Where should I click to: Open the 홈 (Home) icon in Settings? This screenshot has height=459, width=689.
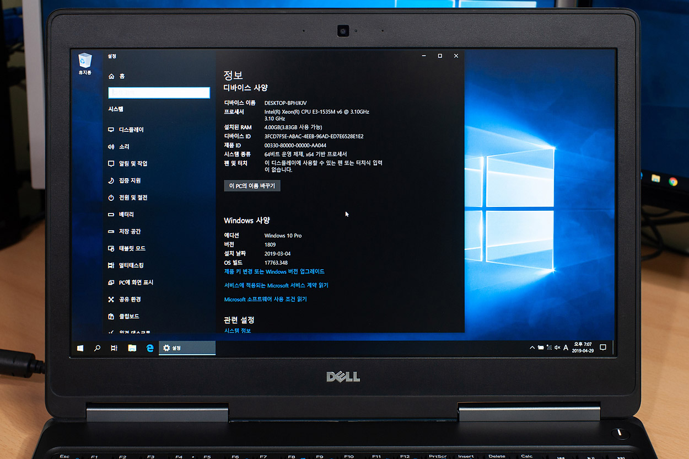point(111,76)
